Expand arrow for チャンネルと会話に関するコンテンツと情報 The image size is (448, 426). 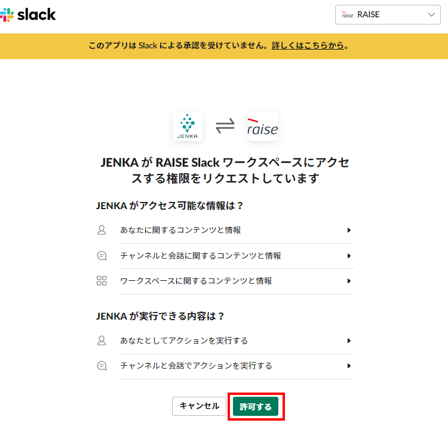click(349, 256)
